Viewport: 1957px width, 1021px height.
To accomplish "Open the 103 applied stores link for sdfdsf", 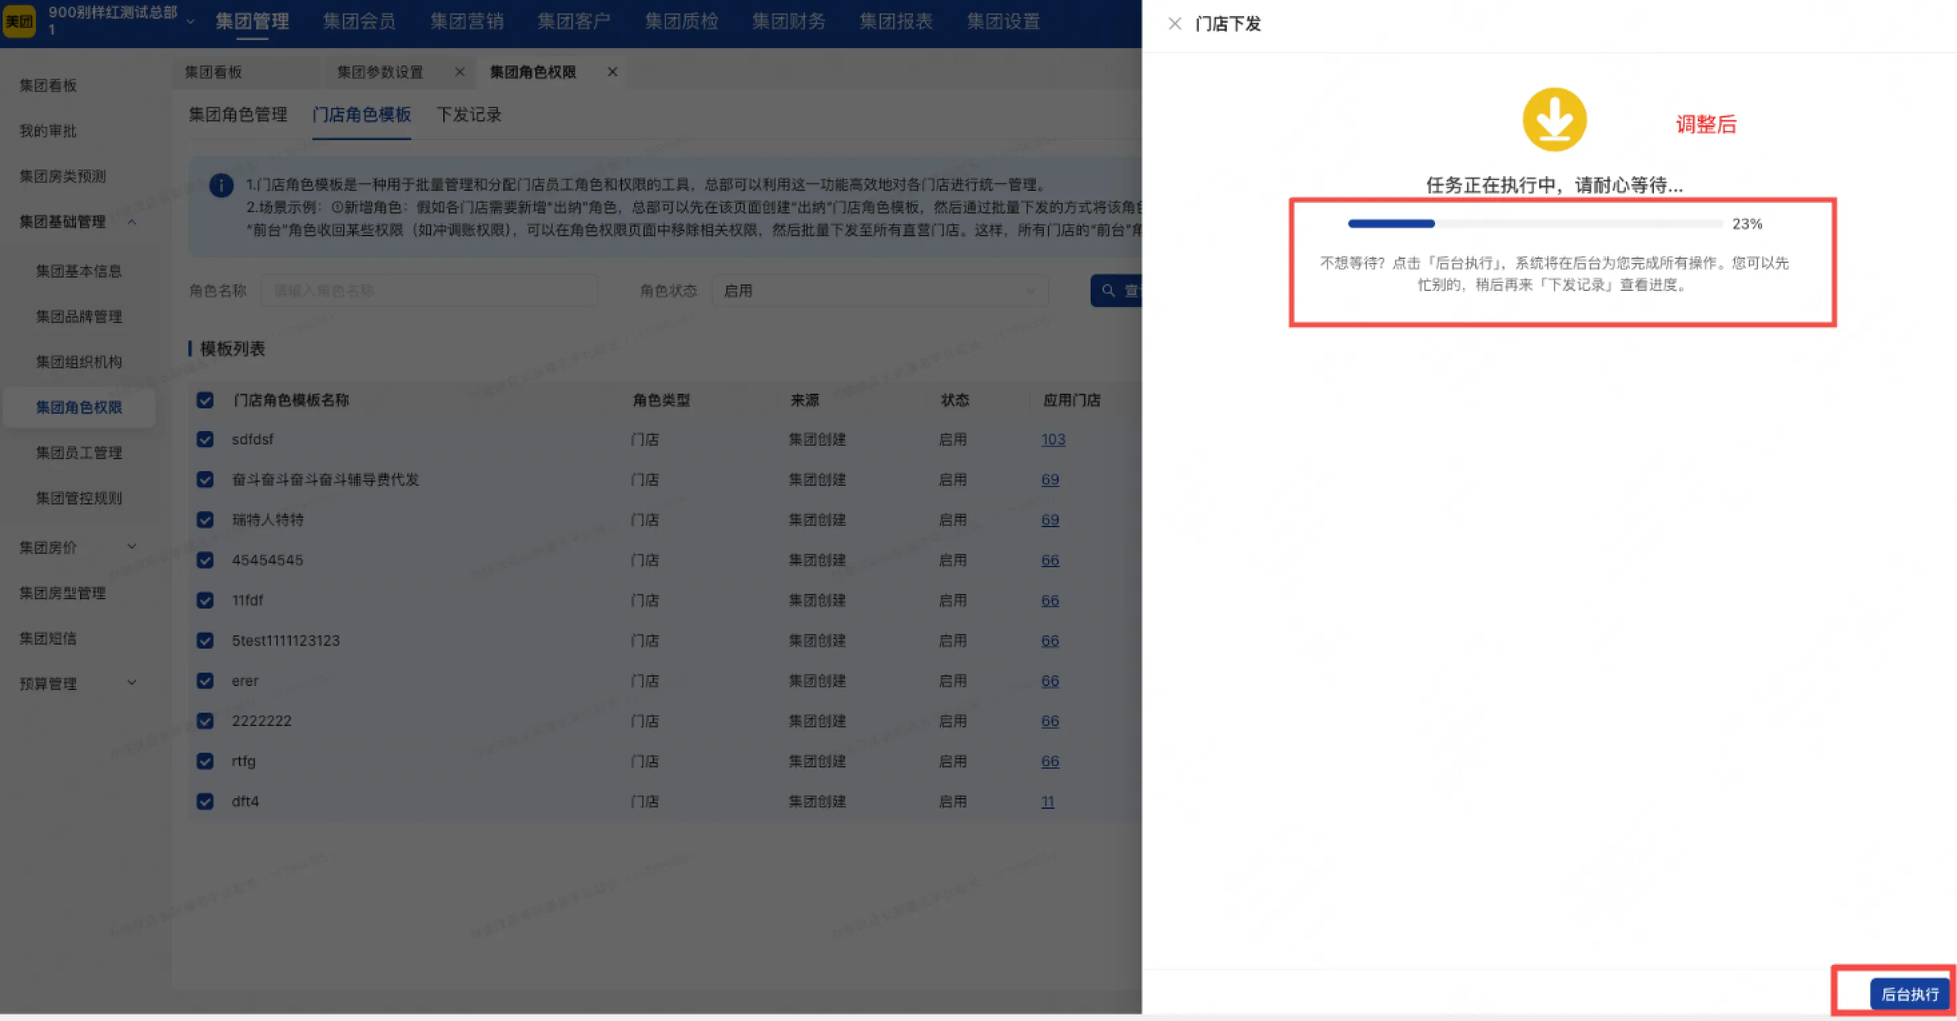I will (1053, 439).
